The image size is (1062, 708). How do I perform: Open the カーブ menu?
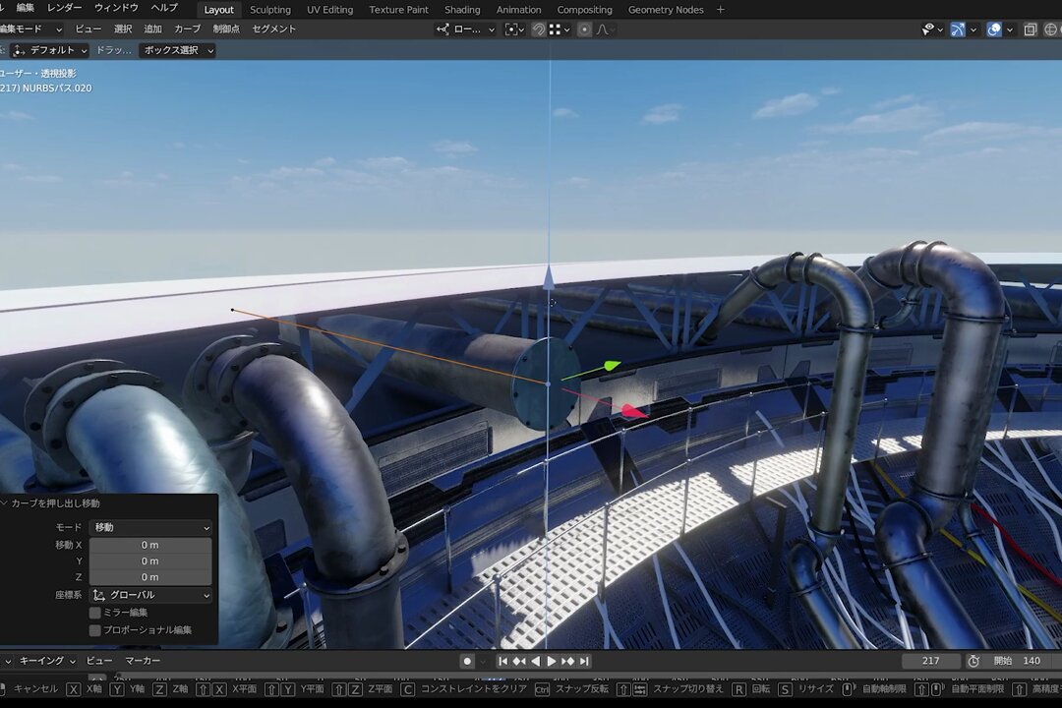187,29
